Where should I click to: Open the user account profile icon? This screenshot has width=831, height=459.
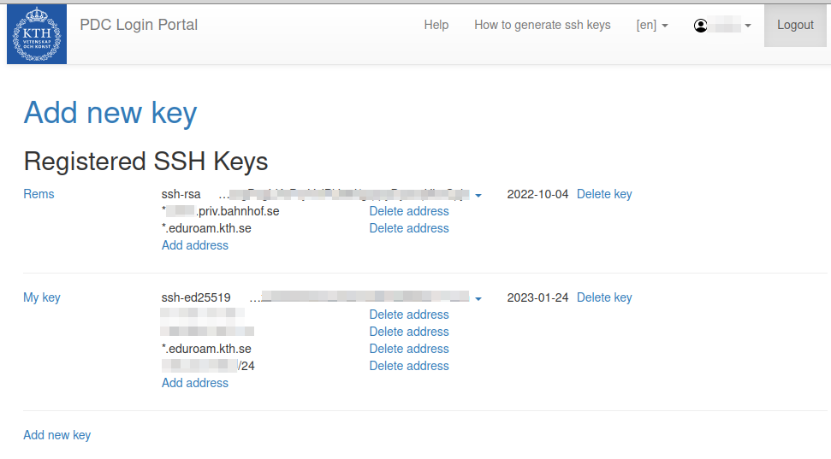(x=701, y=26)
